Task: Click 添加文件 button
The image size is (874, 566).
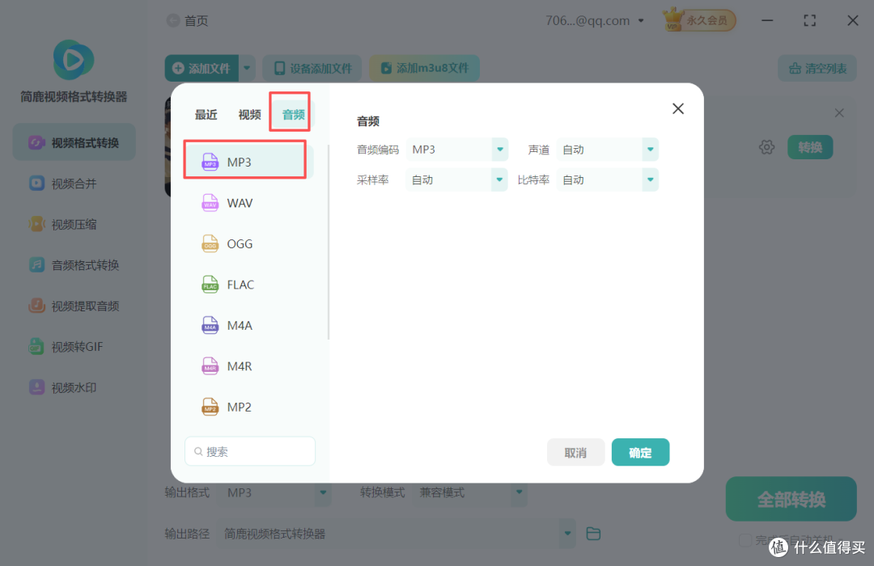Action: [202, 68]
